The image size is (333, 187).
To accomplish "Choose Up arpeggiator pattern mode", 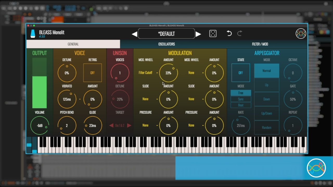I will [267, 85].
